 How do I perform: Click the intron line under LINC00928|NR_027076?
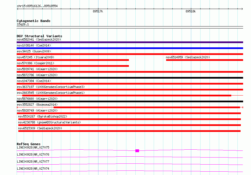click(x=130, y=157)
